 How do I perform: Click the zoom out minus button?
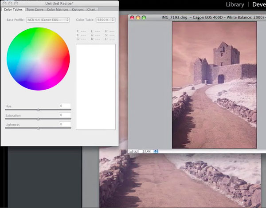pyautogui.click(x=131, y=151)
